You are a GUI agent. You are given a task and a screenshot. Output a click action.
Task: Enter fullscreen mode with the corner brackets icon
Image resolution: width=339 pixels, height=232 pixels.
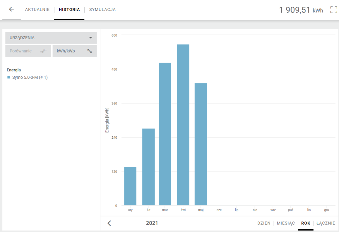point(334,10)
